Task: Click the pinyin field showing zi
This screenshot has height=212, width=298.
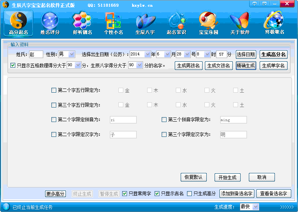Action: [x=123, y=120]
